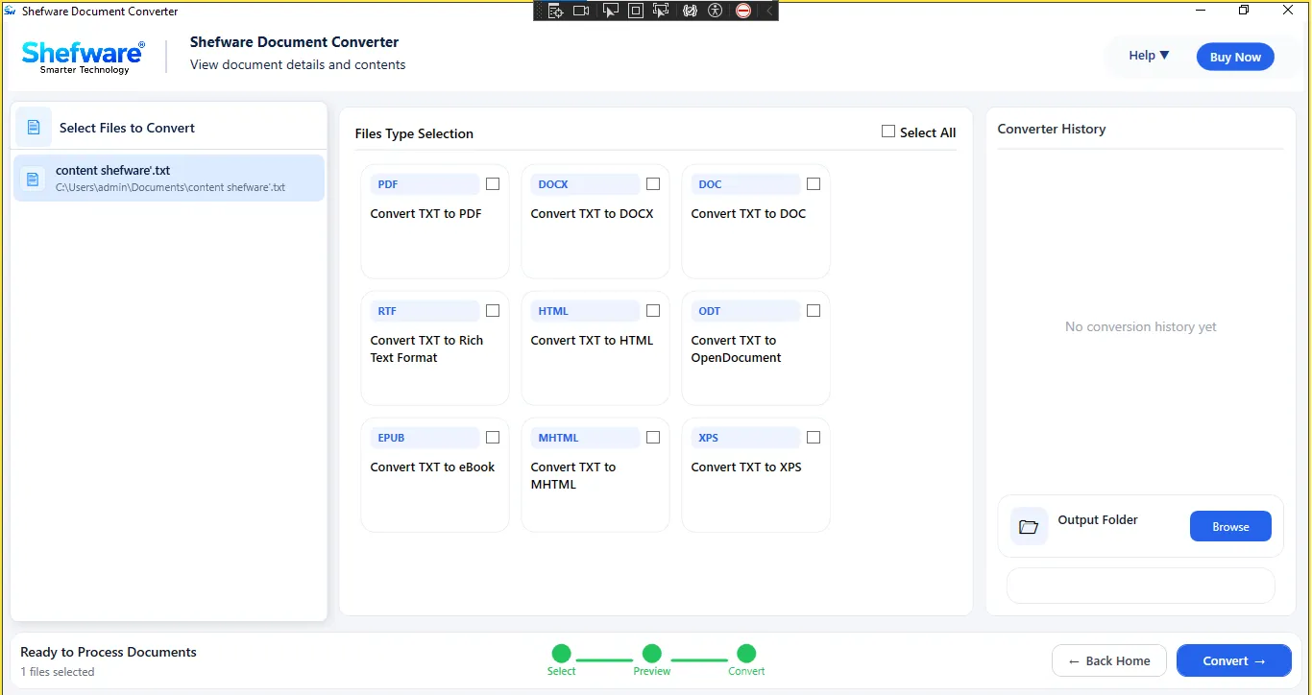1312x695 pixels.
Task: Click the DOCX format tag label
Action: coord(585,184)
